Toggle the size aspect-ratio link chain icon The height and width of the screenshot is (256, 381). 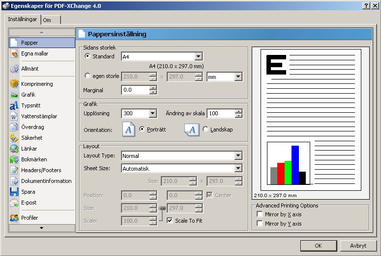tap(162, 208)
